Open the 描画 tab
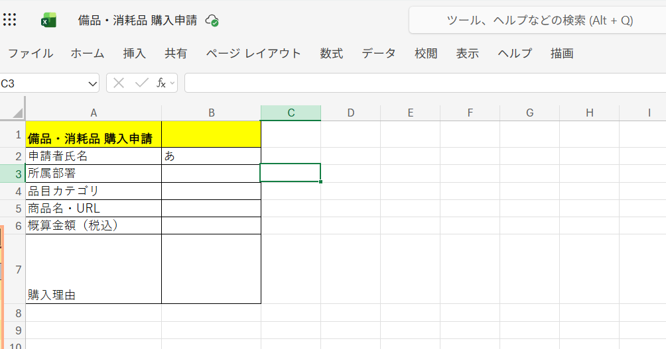Viewport: 666px width, 349px height. pyautogui.click(x=562, y=54)
